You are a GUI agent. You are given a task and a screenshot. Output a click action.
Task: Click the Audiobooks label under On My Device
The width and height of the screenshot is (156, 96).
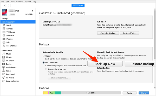point(11,68)
